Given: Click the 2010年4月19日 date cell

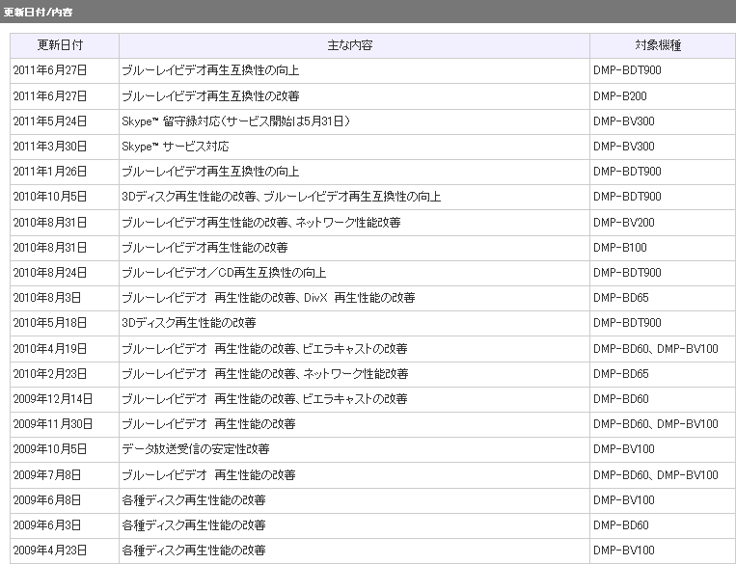Looking at the screenshot, I should coord(65,349).
